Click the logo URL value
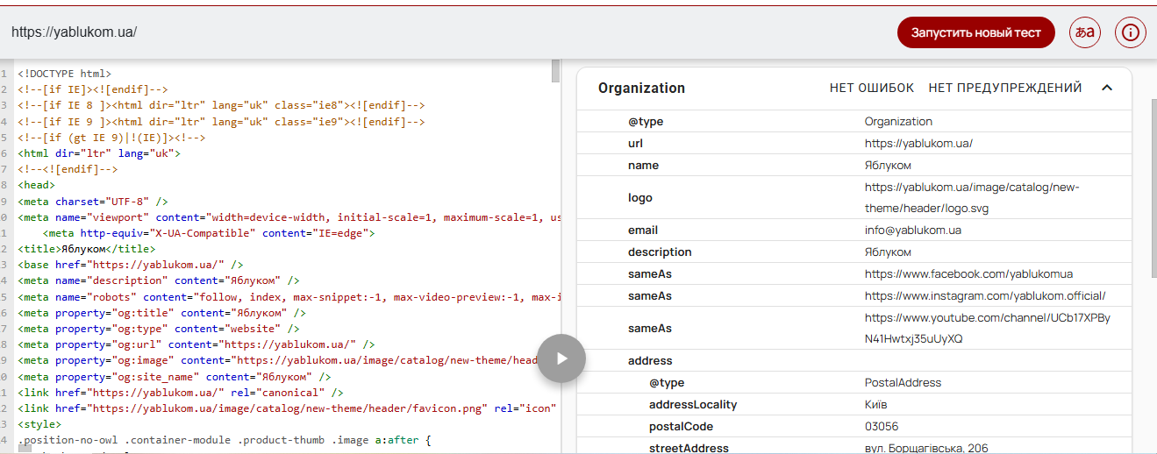 pyautogui.click(x=972, y=198)
